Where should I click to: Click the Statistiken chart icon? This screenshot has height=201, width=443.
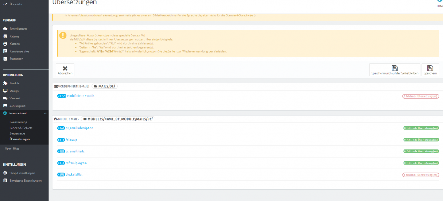click(5, 59)
